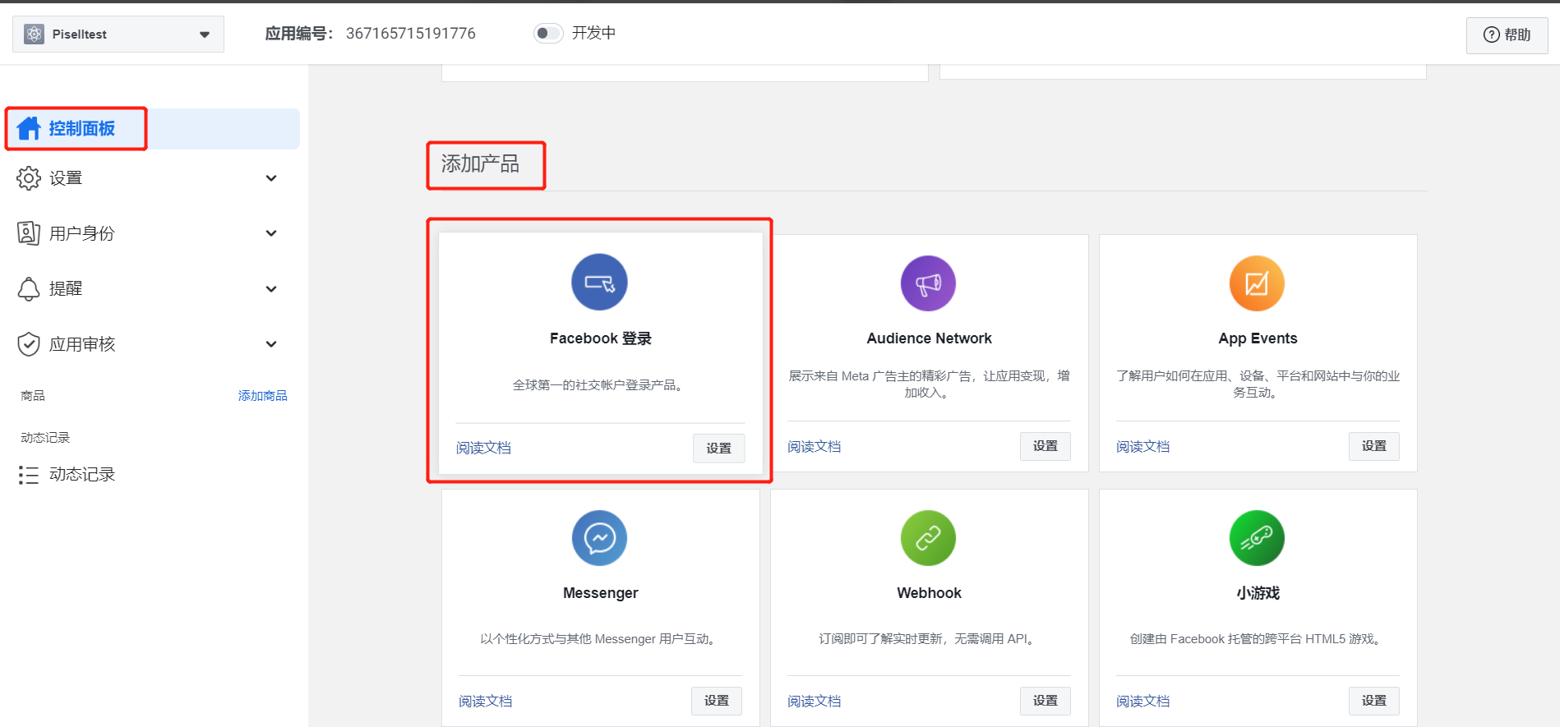Click the Piselltest app atom icon
Screen dimensions: 1560x727
pyautogui.click(x=35, y=34)
